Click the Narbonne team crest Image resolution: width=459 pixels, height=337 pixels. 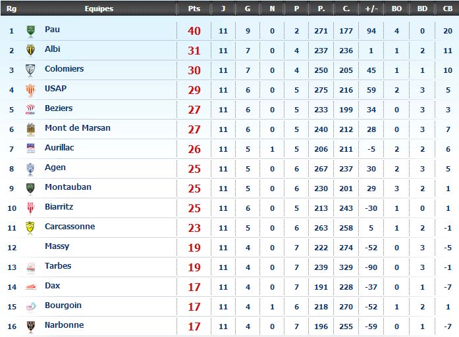pyautogui.click(x=31, y=326)
